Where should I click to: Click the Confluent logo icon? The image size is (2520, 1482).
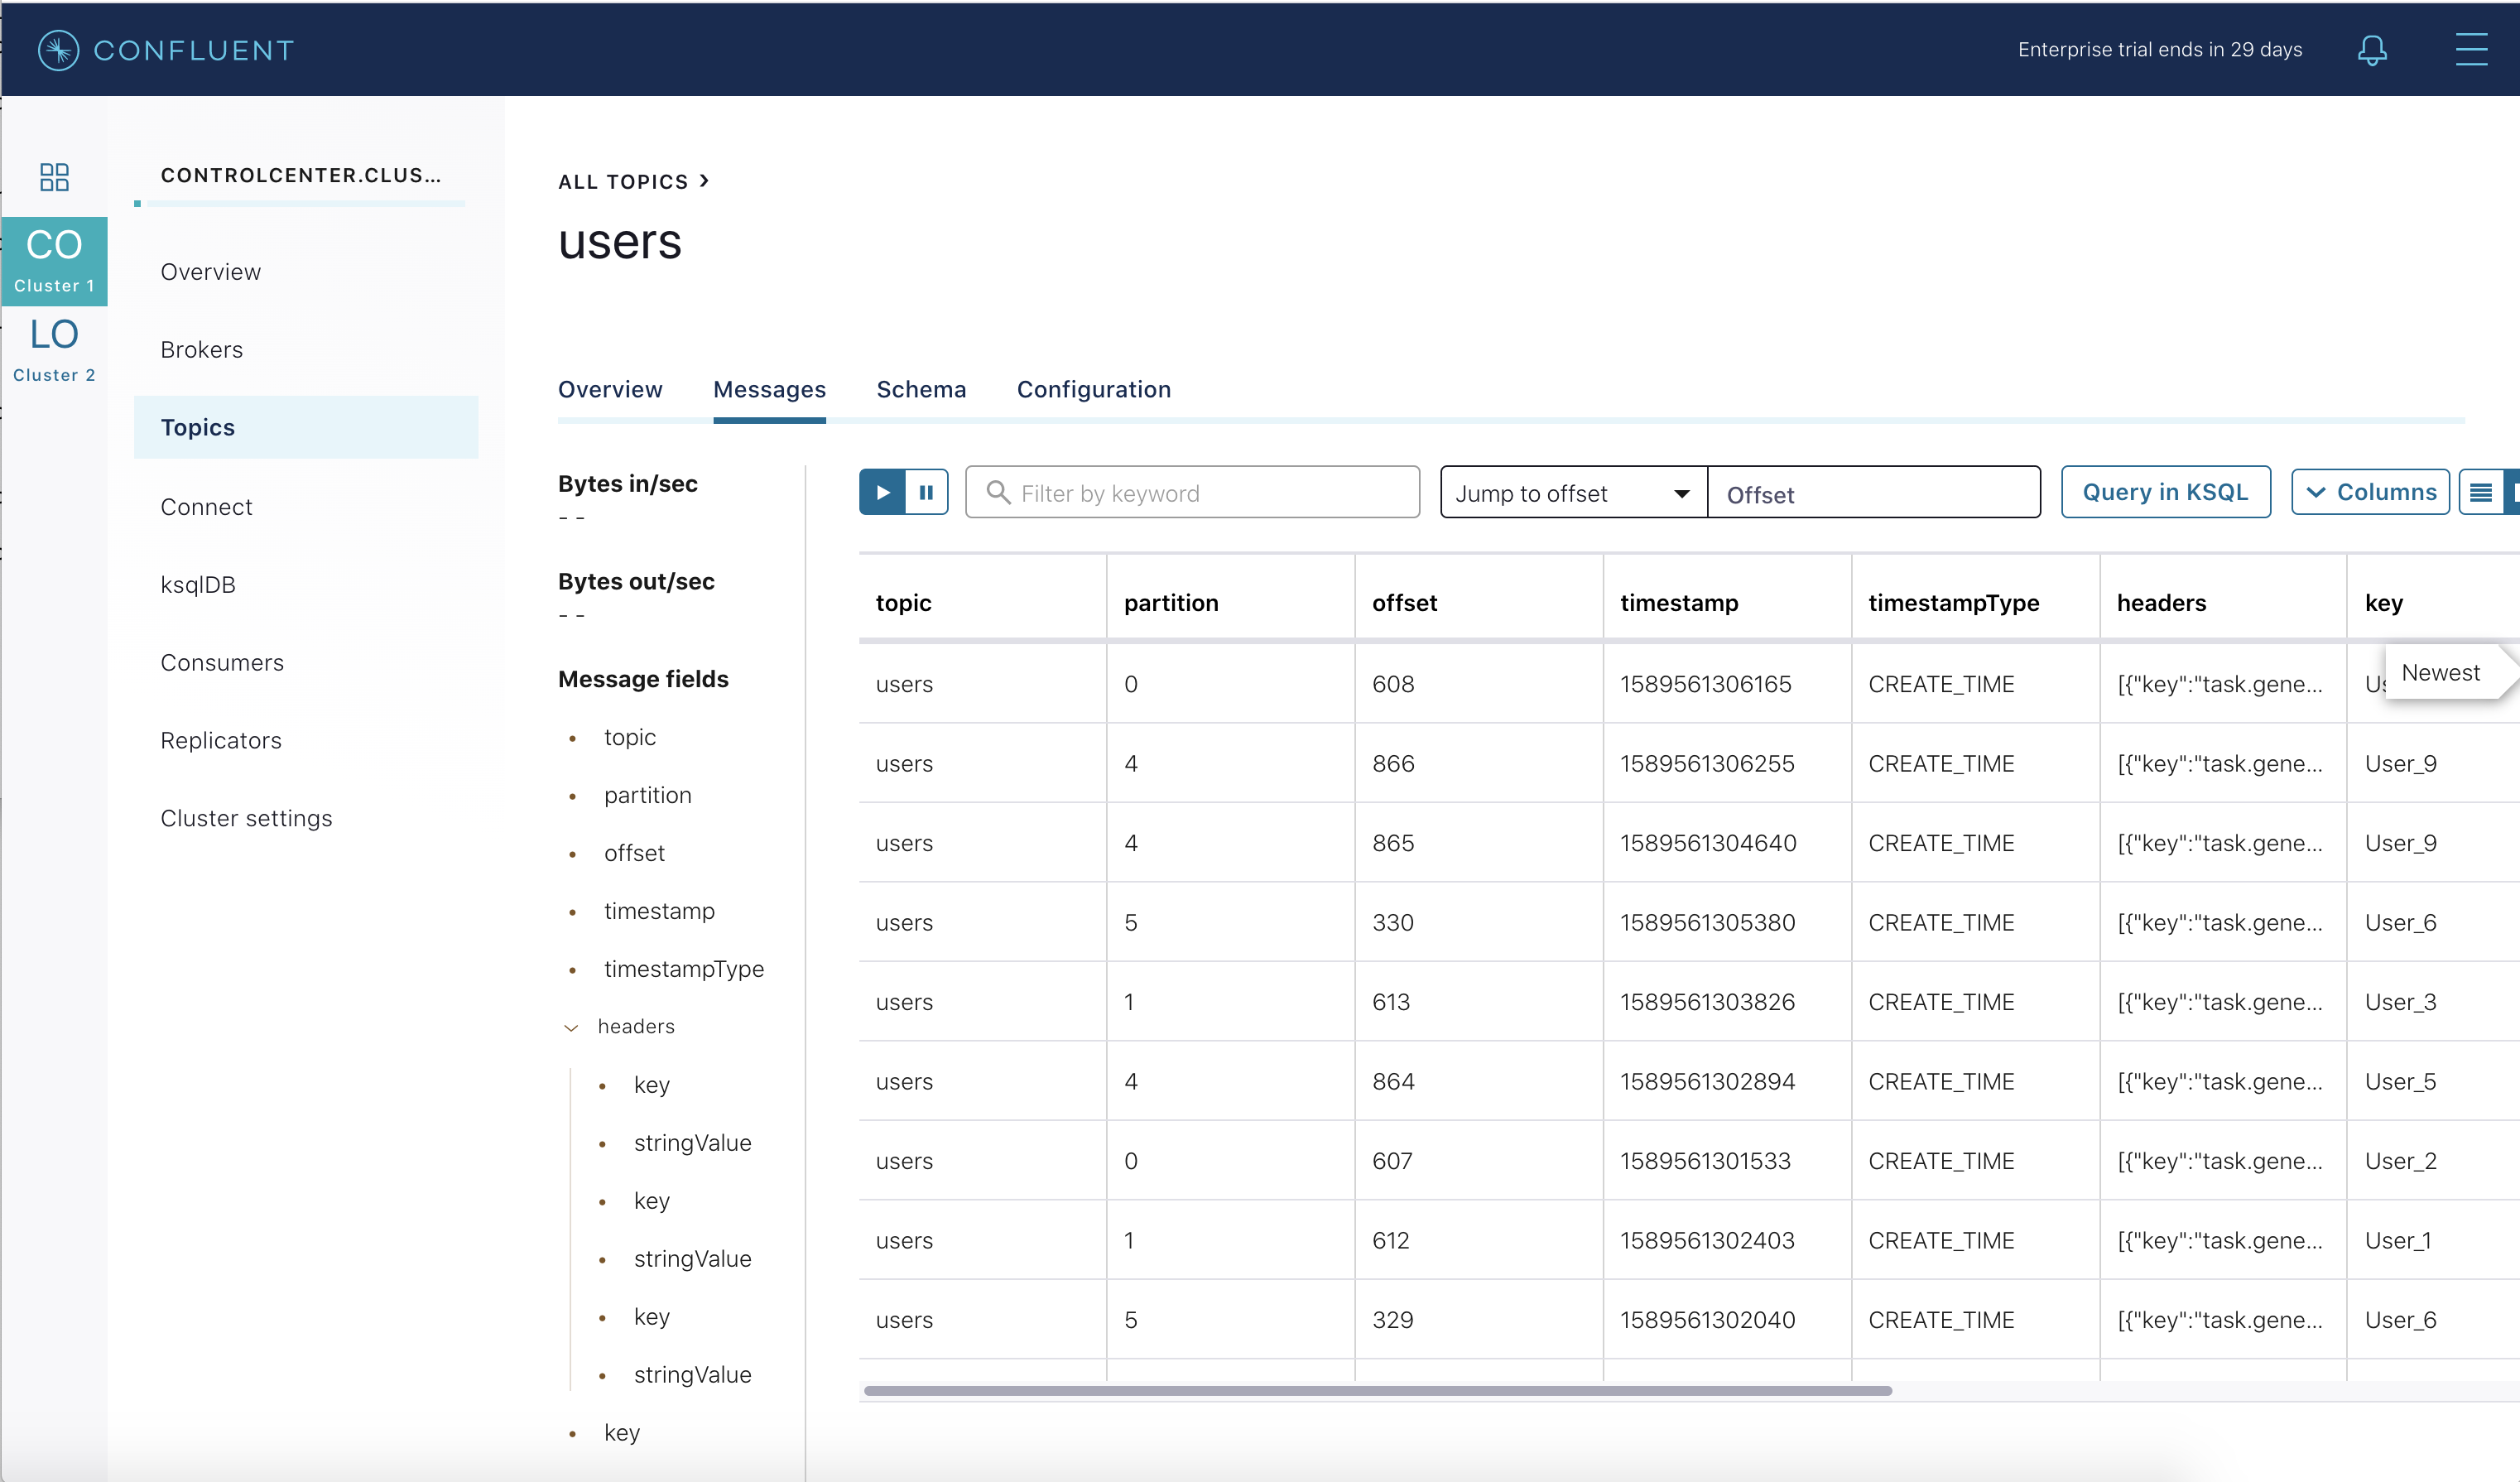click(58, 50)
